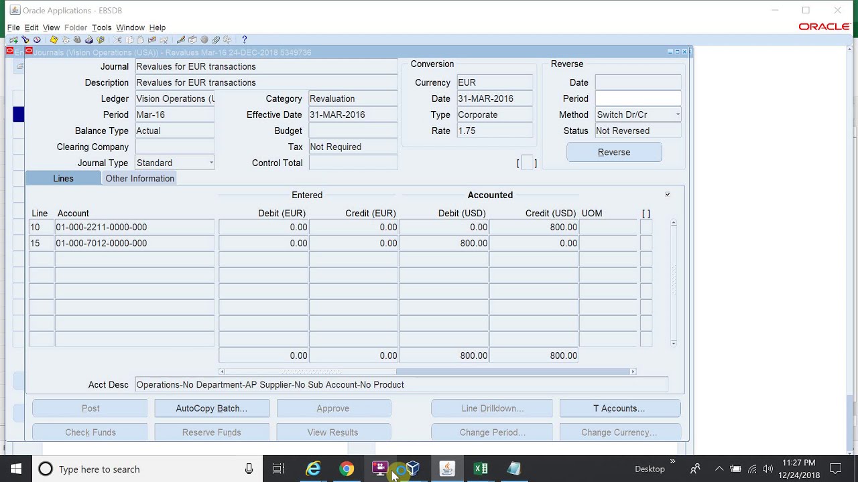
Task: Click the Task View taskbar icon
Action: point(279,469)
